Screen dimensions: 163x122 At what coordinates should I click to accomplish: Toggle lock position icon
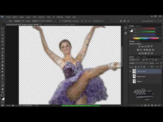tap(141, 67)
